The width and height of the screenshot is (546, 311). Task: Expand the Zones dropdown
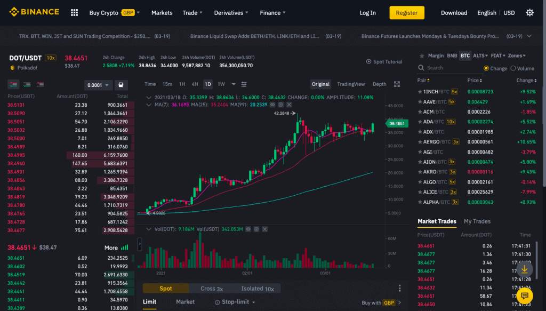click(517, 55)
